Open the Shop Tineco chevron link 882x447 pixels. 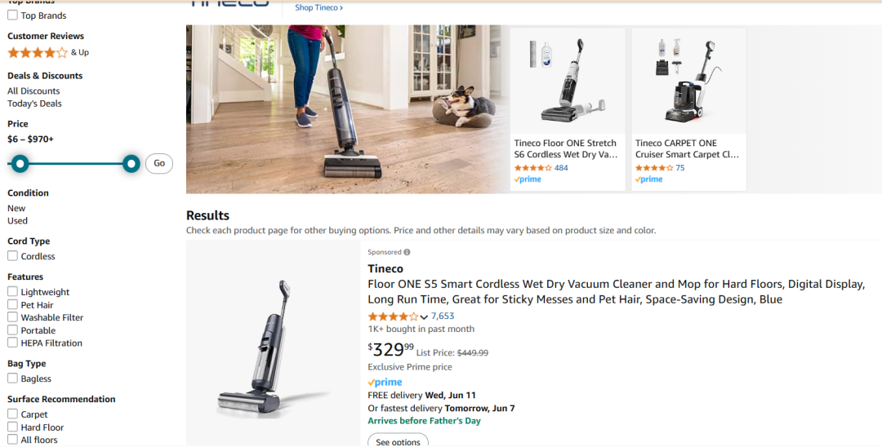tap(319, 8)
